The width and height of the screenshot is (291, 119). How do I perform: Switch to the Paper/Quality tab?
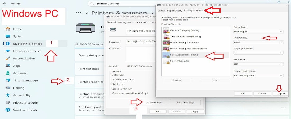(175, 11)
